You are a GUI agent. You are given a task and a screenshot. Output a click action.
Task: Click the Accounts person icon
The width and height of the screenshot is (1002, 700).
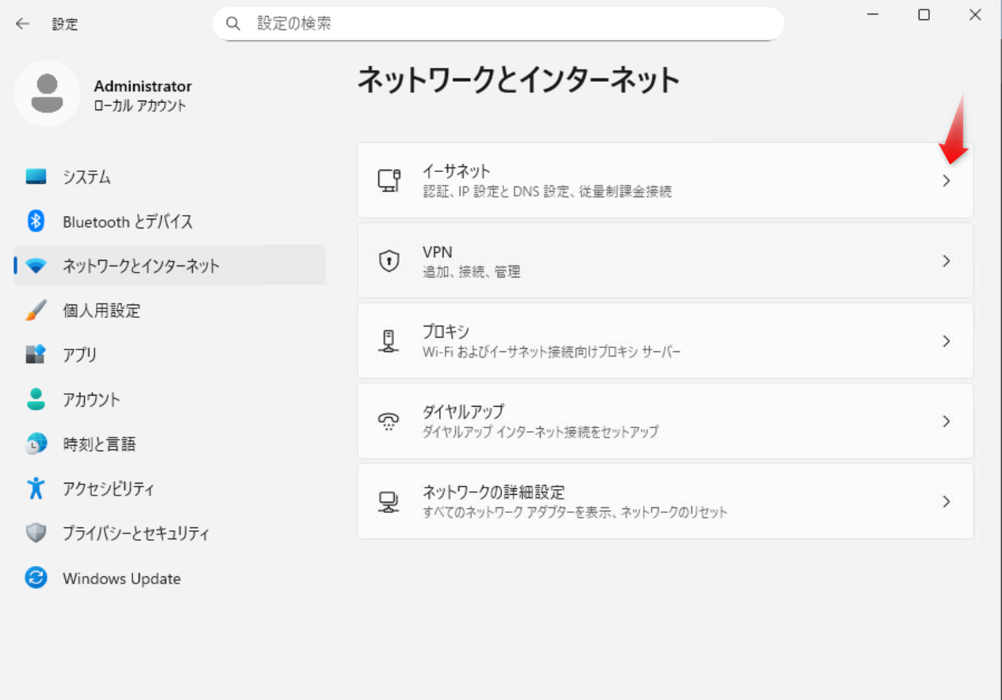[x=36, y=399]
